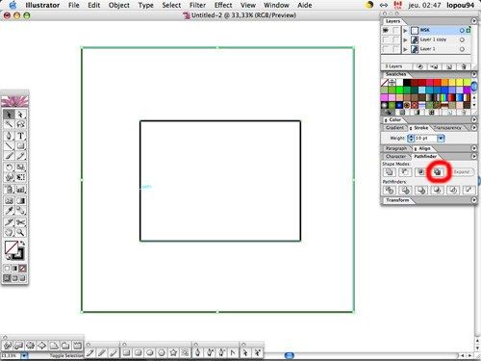Switch to the Gradient tab
Screen dimensions: 481x361
394,128
